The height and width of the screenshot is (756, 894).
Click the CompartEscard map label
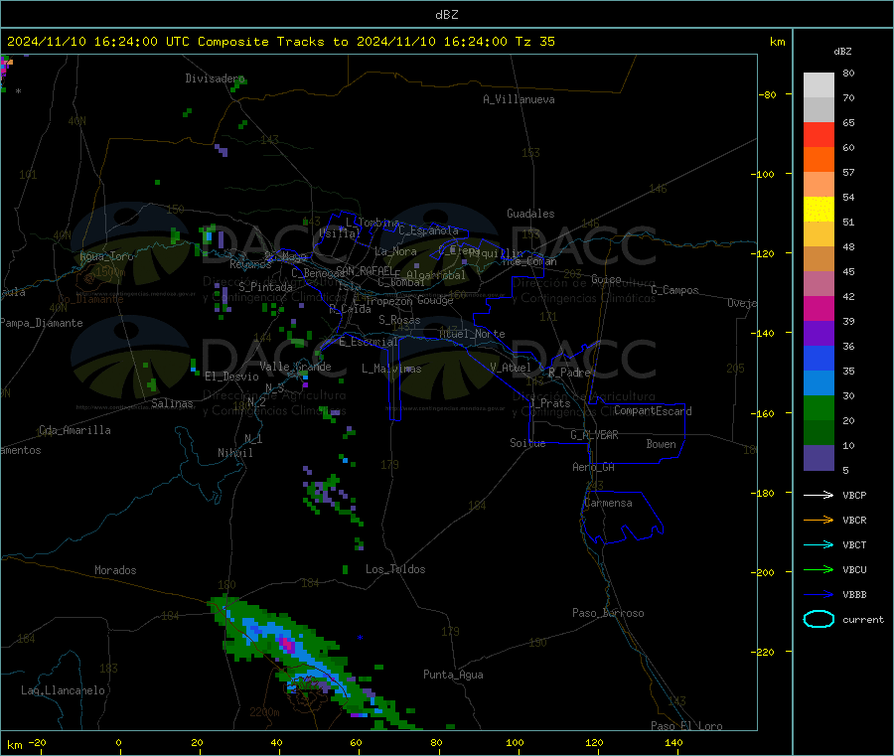point(653,410)
